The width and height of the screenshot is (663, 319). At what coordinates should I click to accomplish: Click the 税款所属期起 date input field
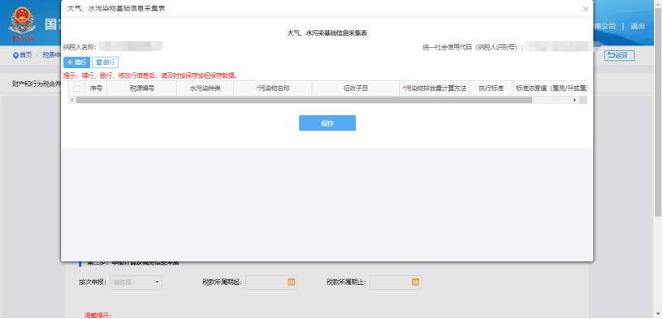click(x=271, y=282)
